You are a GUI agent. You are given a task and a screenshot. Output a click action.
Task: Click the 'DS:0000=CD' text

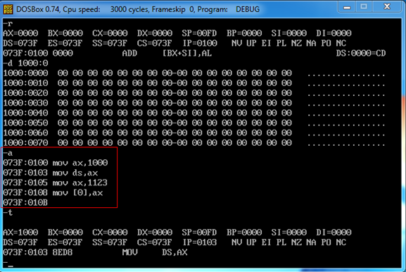361,54
